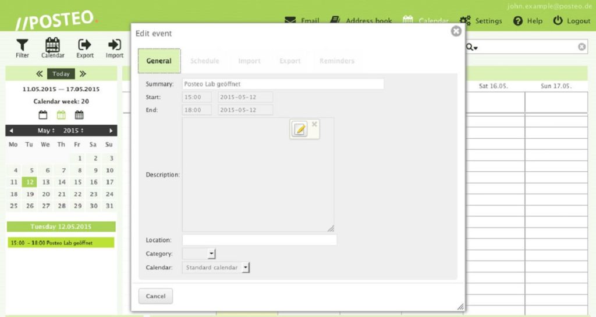Select day 15 in the mini calendar

pos(77,182)
